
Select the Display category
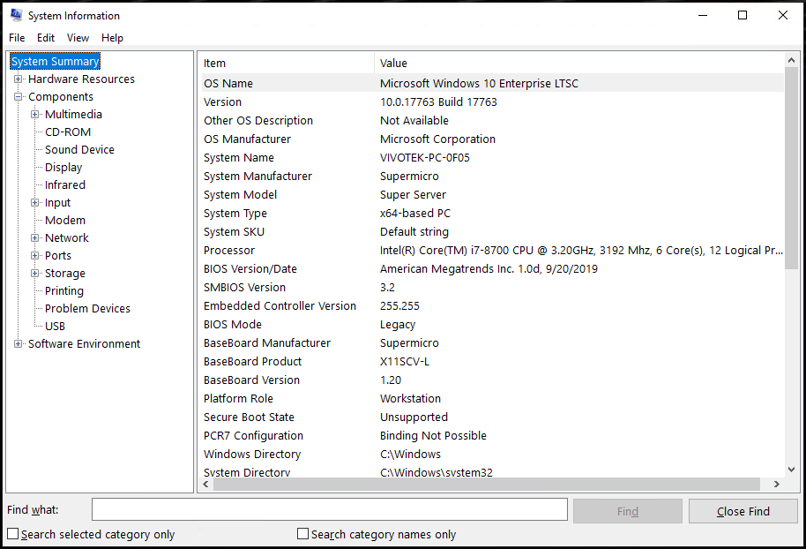(x=63, y=167)
